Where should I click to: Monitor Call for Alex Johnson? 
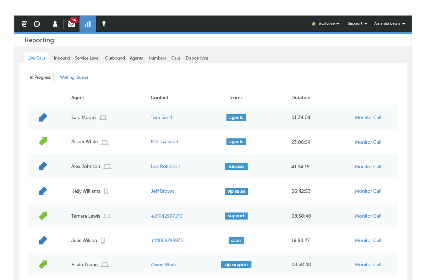pos(368,167)
